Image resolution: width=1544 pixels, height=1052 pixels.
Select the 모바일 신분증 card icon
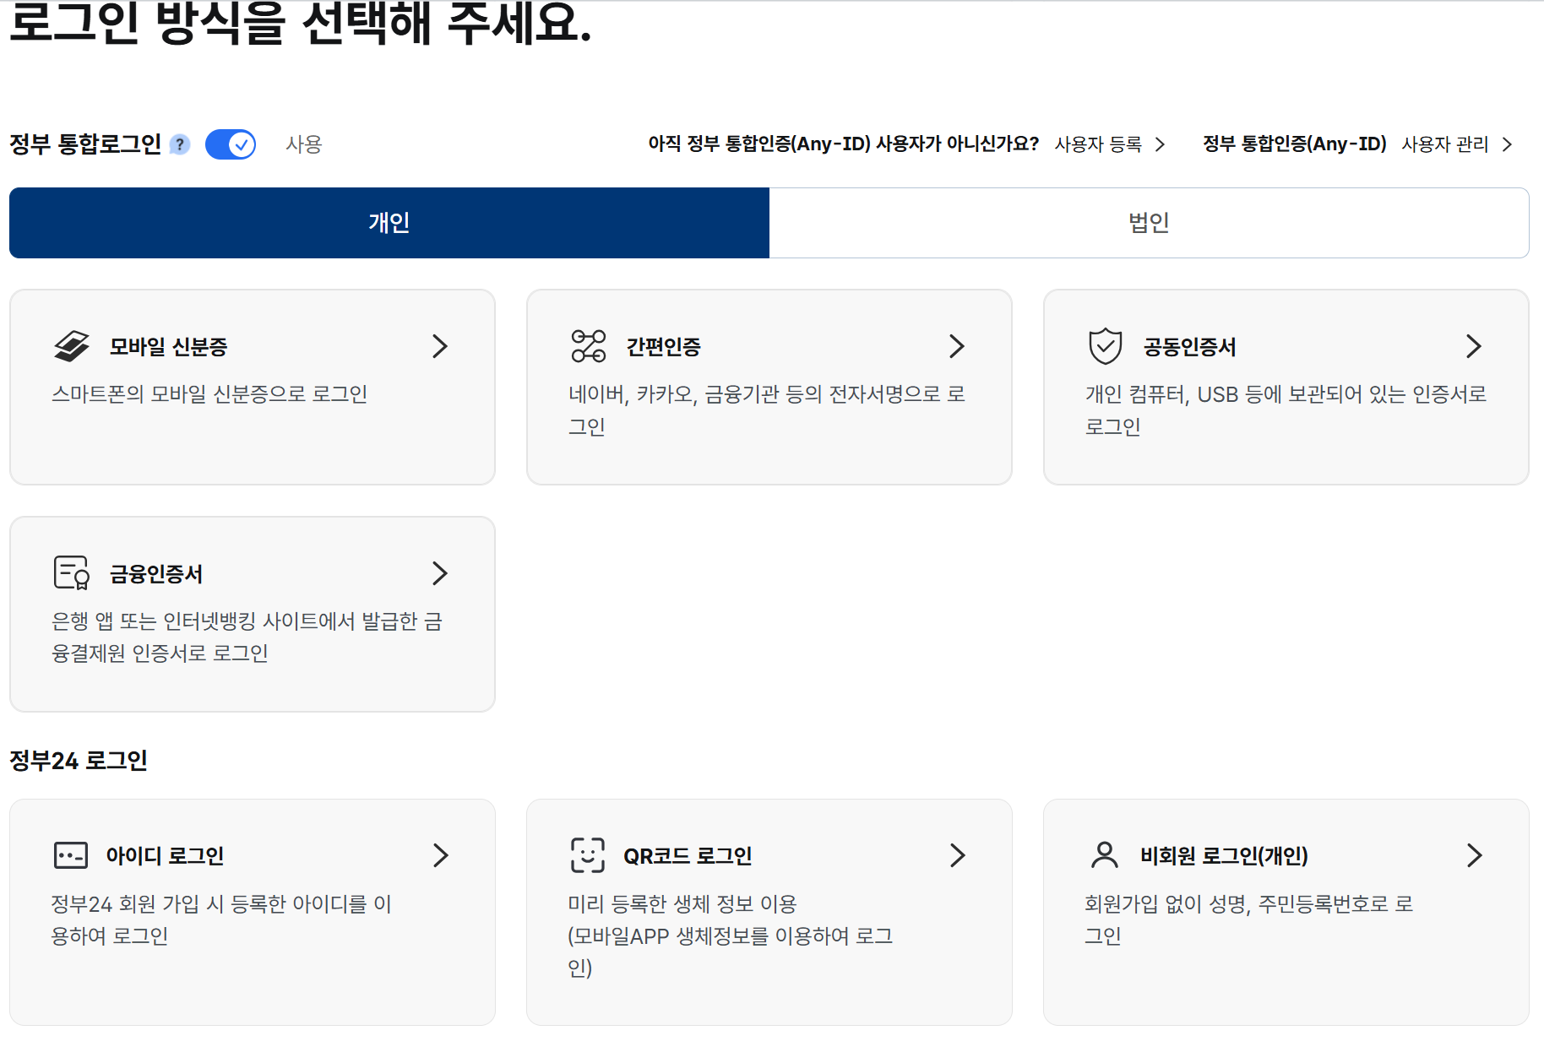click(x=71, y=346)
